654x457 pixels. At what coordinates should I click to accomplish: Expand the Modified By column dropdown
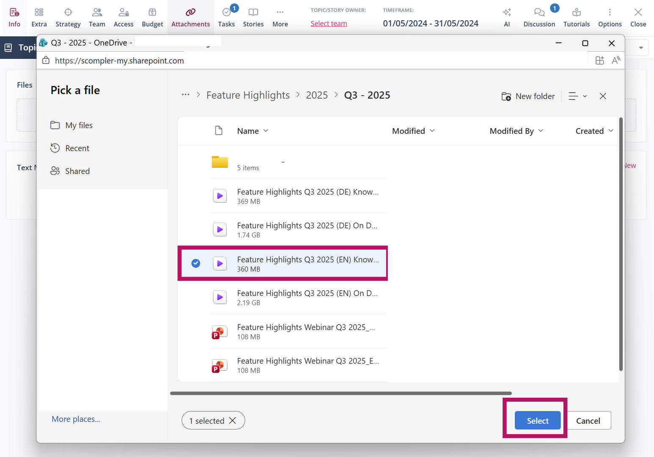(541, 131)
